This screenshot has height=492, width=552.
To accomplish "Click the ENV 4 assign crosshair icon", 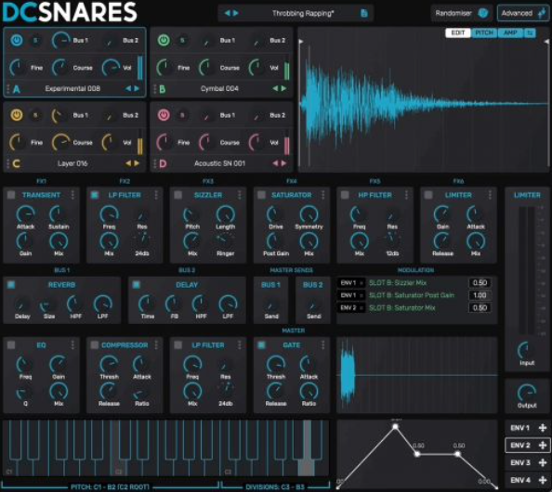I will point(543,480).
